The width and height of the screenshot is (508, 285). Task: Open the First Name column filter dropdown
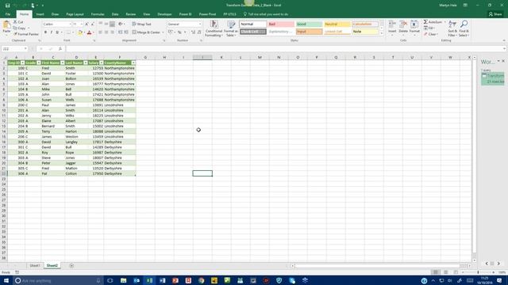point(63,63)
